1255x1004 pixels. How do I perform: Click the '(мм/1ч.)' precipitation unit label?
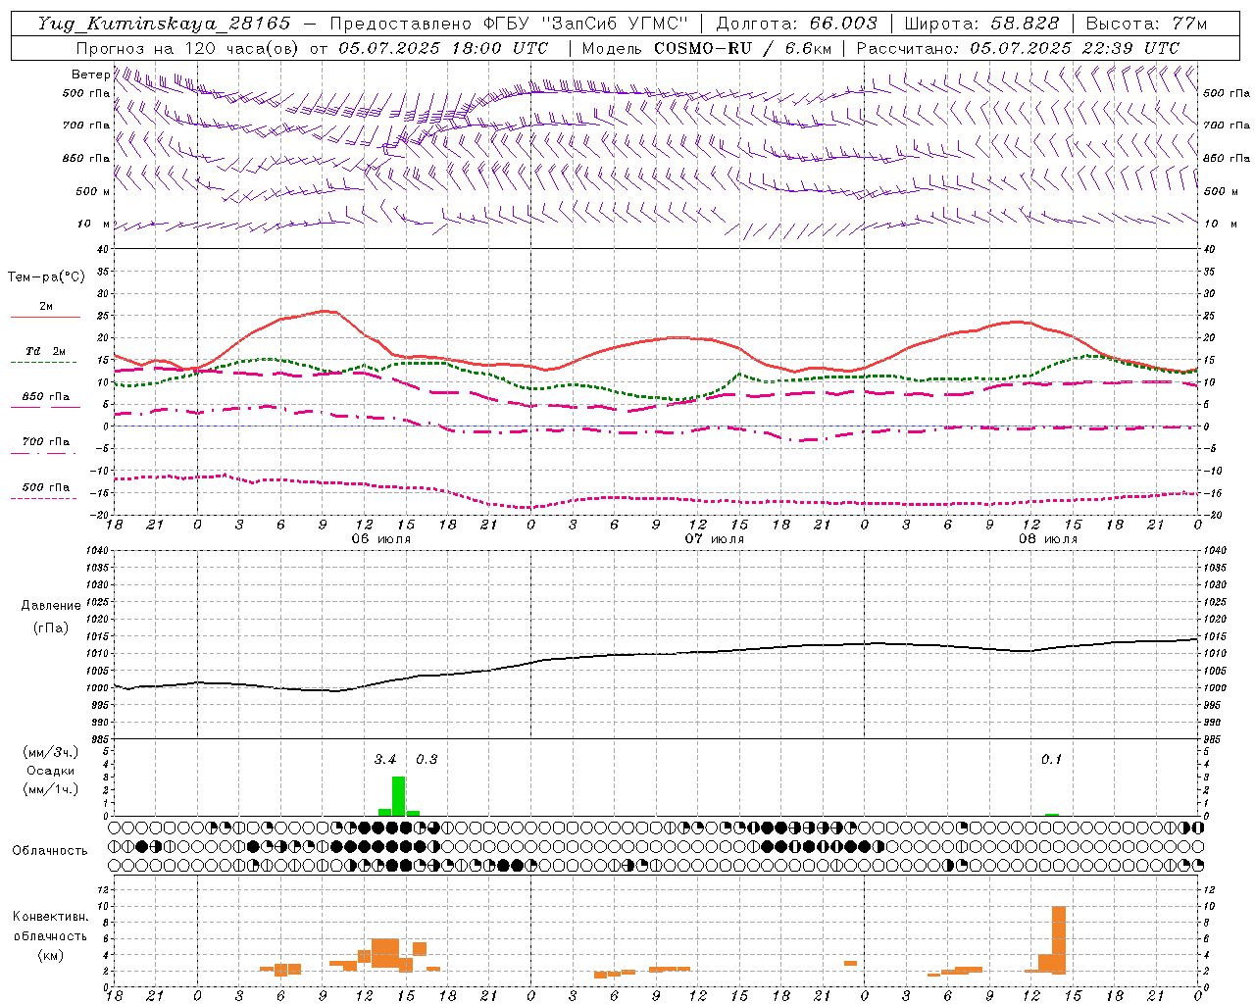click(50, 789)
